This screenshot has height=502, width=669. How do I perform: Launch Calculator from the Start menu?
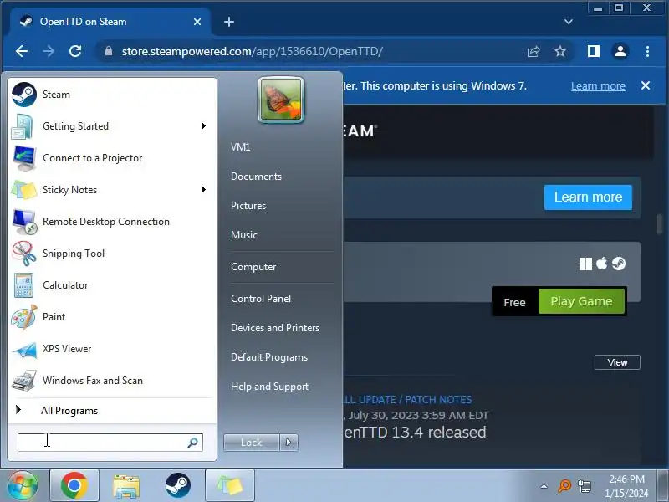[111, 285]
